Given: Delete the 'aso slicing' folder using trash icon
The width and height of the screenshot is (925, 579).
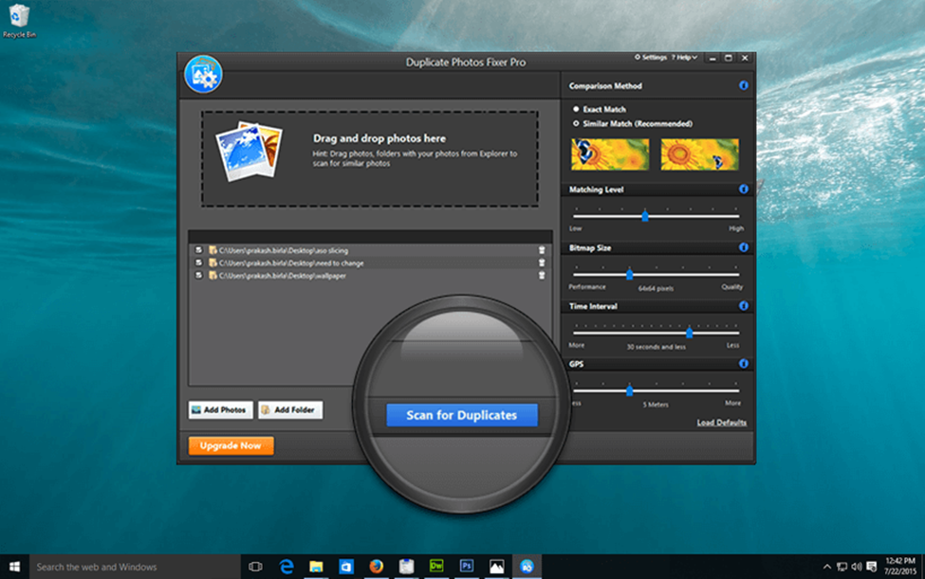Looking at the screenshot, I should (x=542, y=250).
